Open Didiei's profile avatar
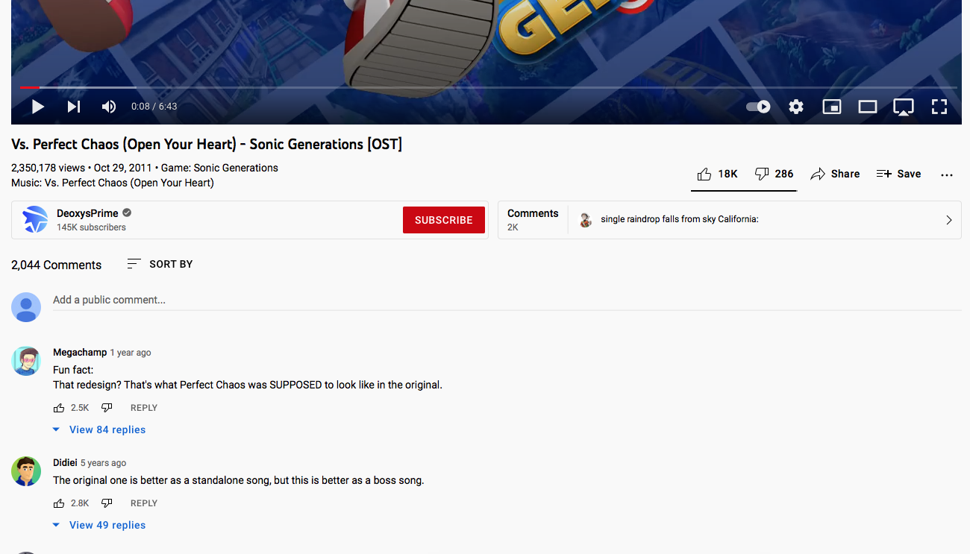This screenshot has height=554, width=970. click(x=26, y=471)
